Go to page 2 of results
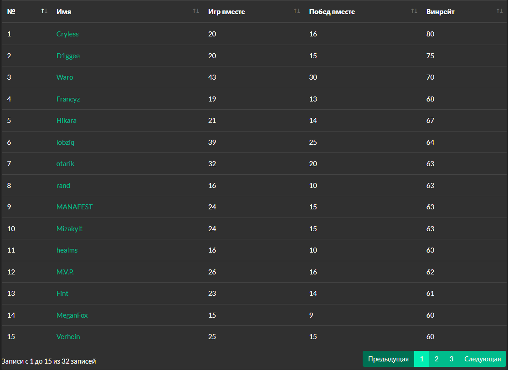The width and height of the screenshot is (508, 370). 436,359
